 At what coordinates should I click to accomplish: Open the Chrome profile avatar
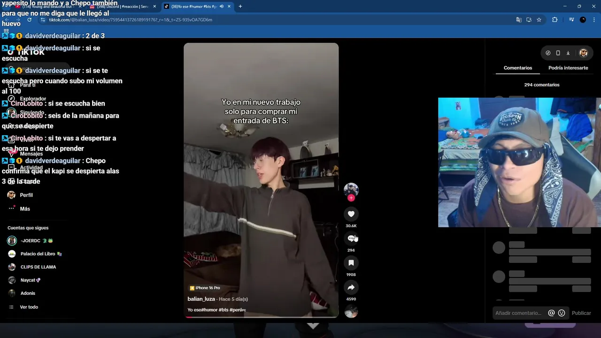(583, 20)
